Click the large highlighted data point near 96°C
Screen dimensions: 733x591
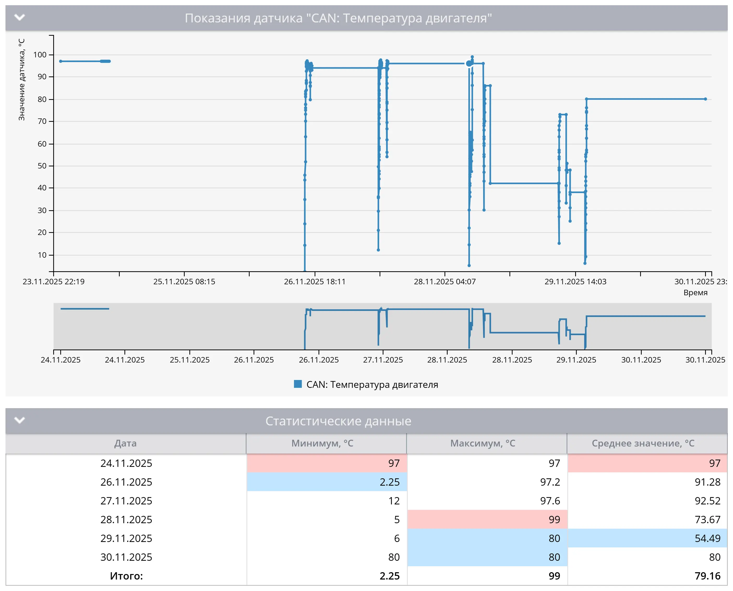point(469,63)
